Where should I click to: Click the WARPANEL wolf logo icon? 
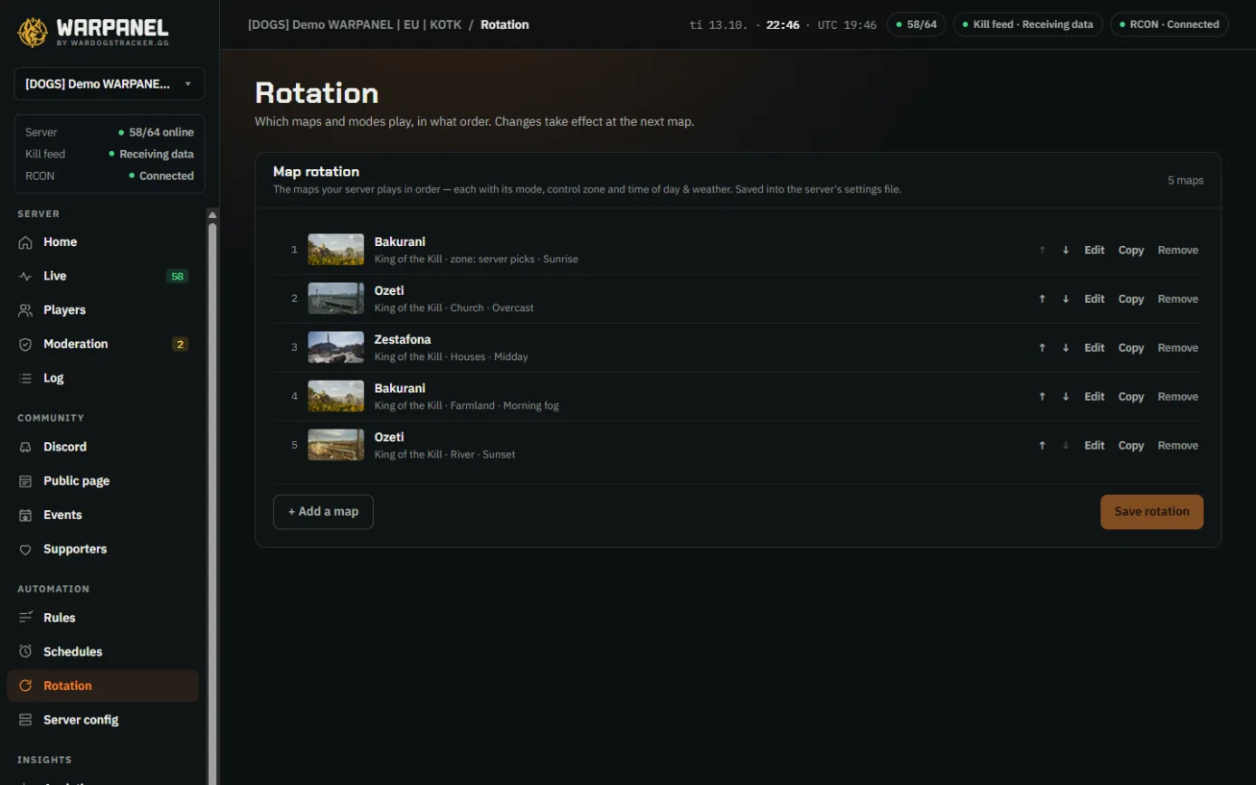[x=33, y=32]
